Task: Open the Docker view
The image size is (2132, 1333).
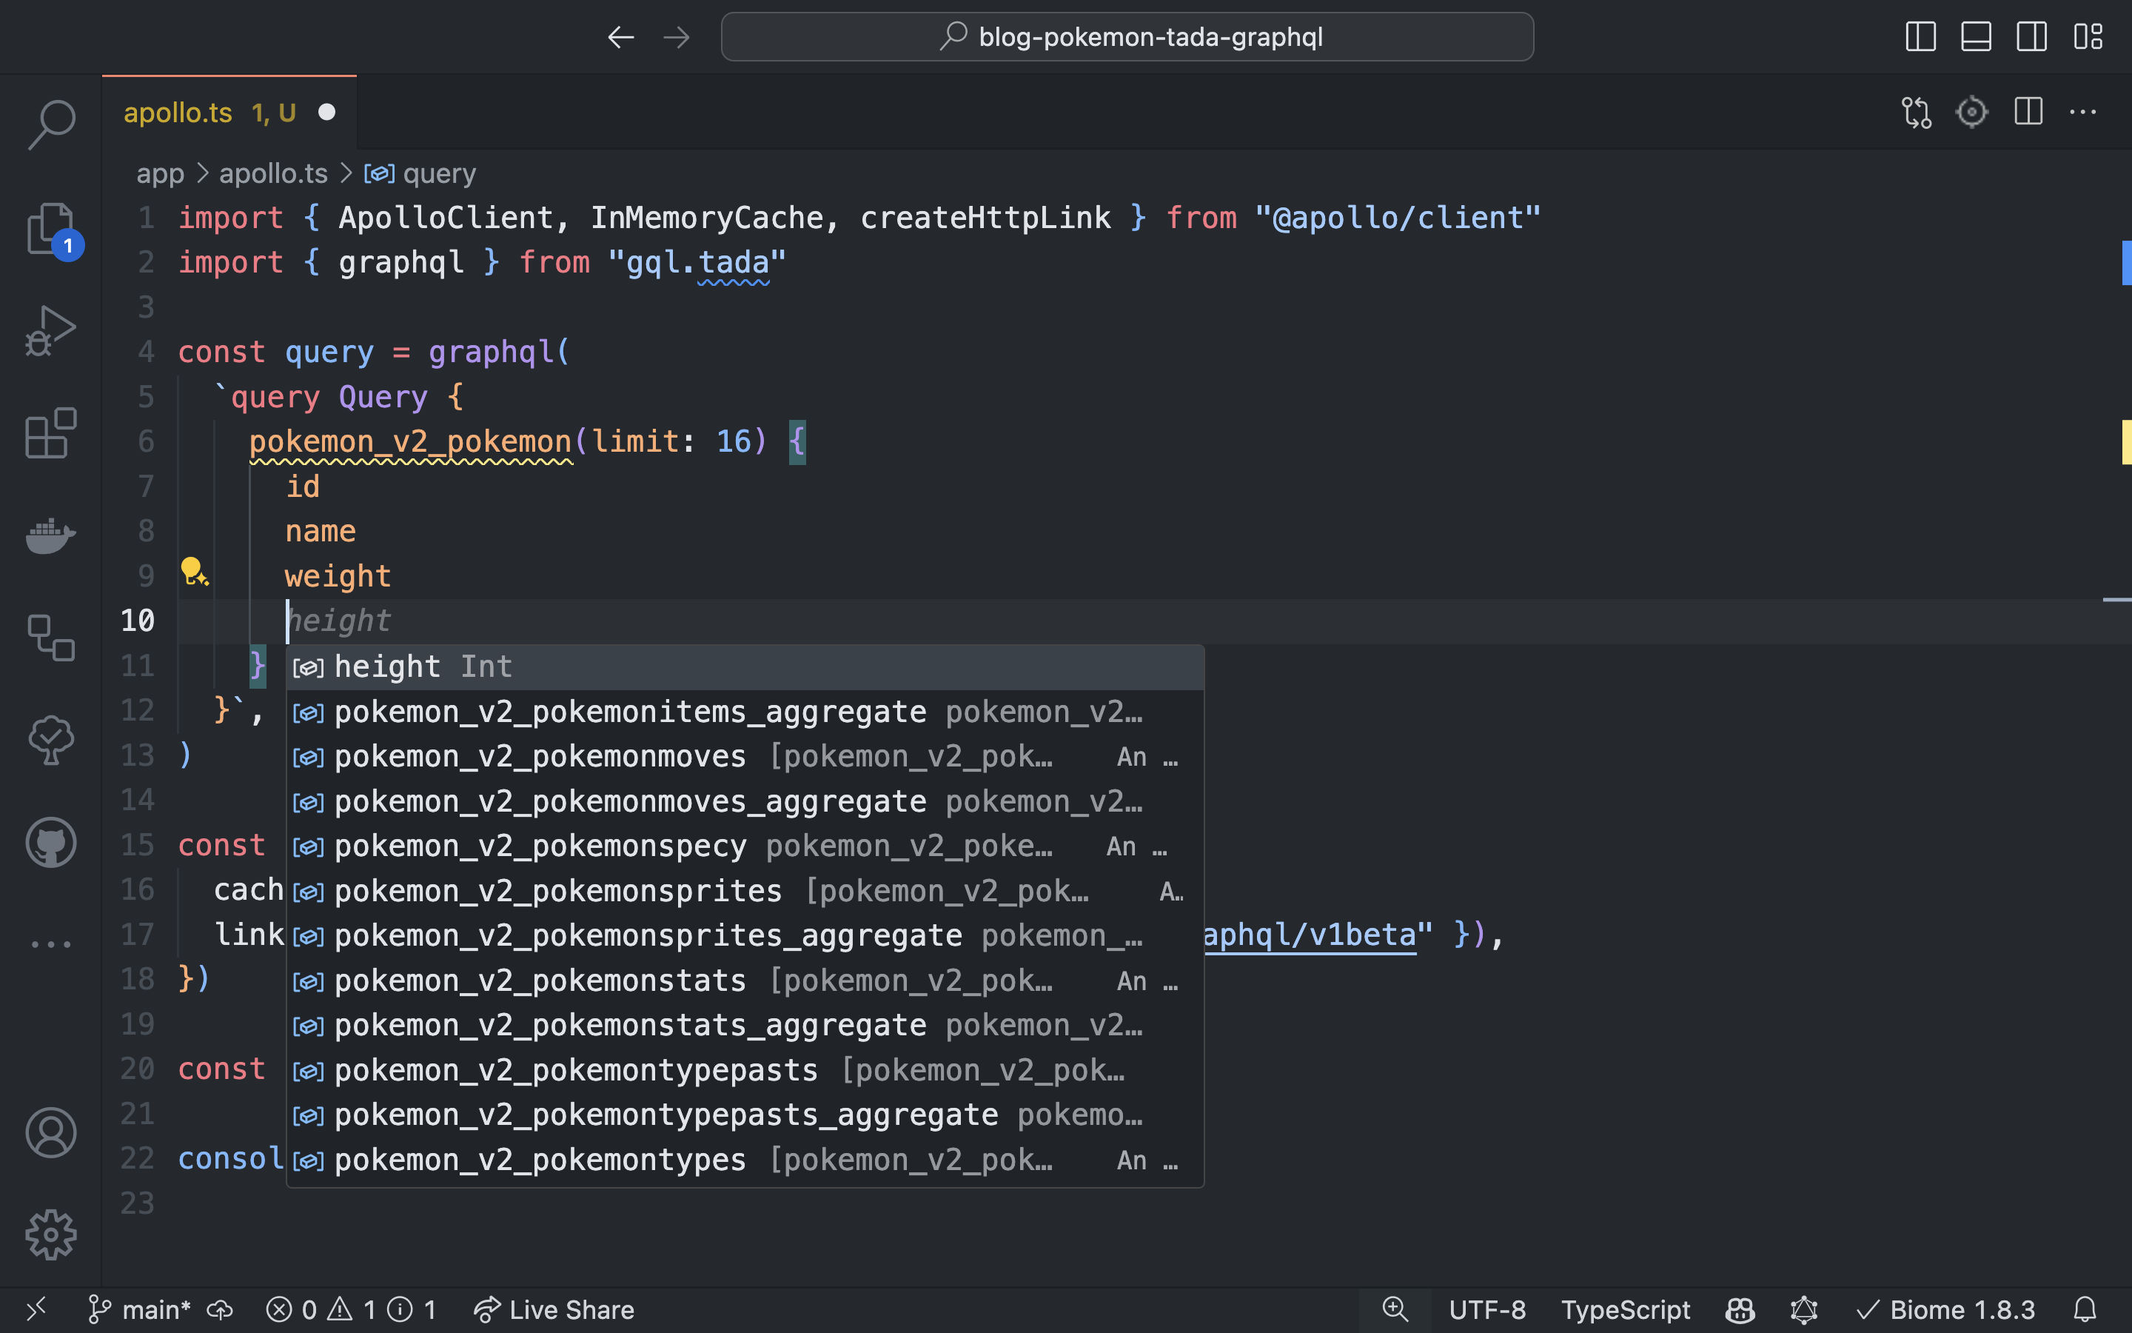Action: [51, 535]
